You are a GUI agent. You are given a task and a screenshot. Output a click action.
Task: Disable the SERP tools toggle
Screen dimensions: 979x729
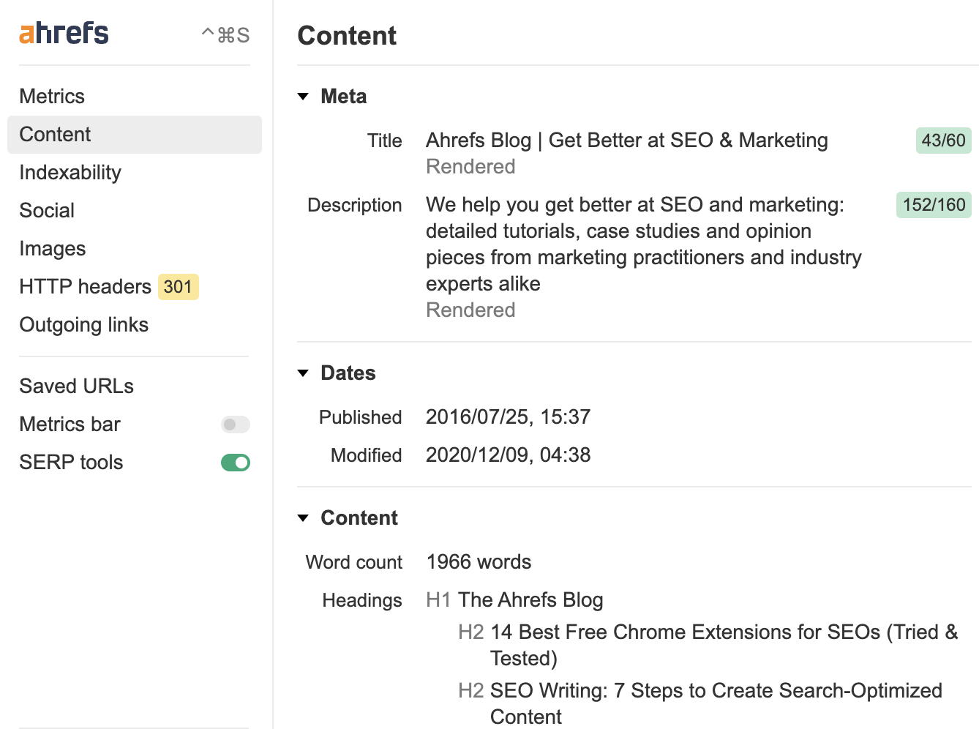tap(235, 462)
